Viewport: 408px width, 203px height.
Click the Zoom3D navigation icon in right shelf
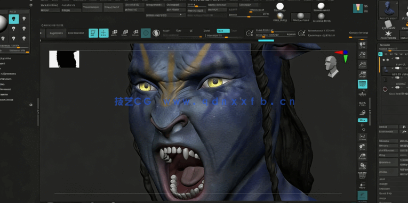(362, 156)
